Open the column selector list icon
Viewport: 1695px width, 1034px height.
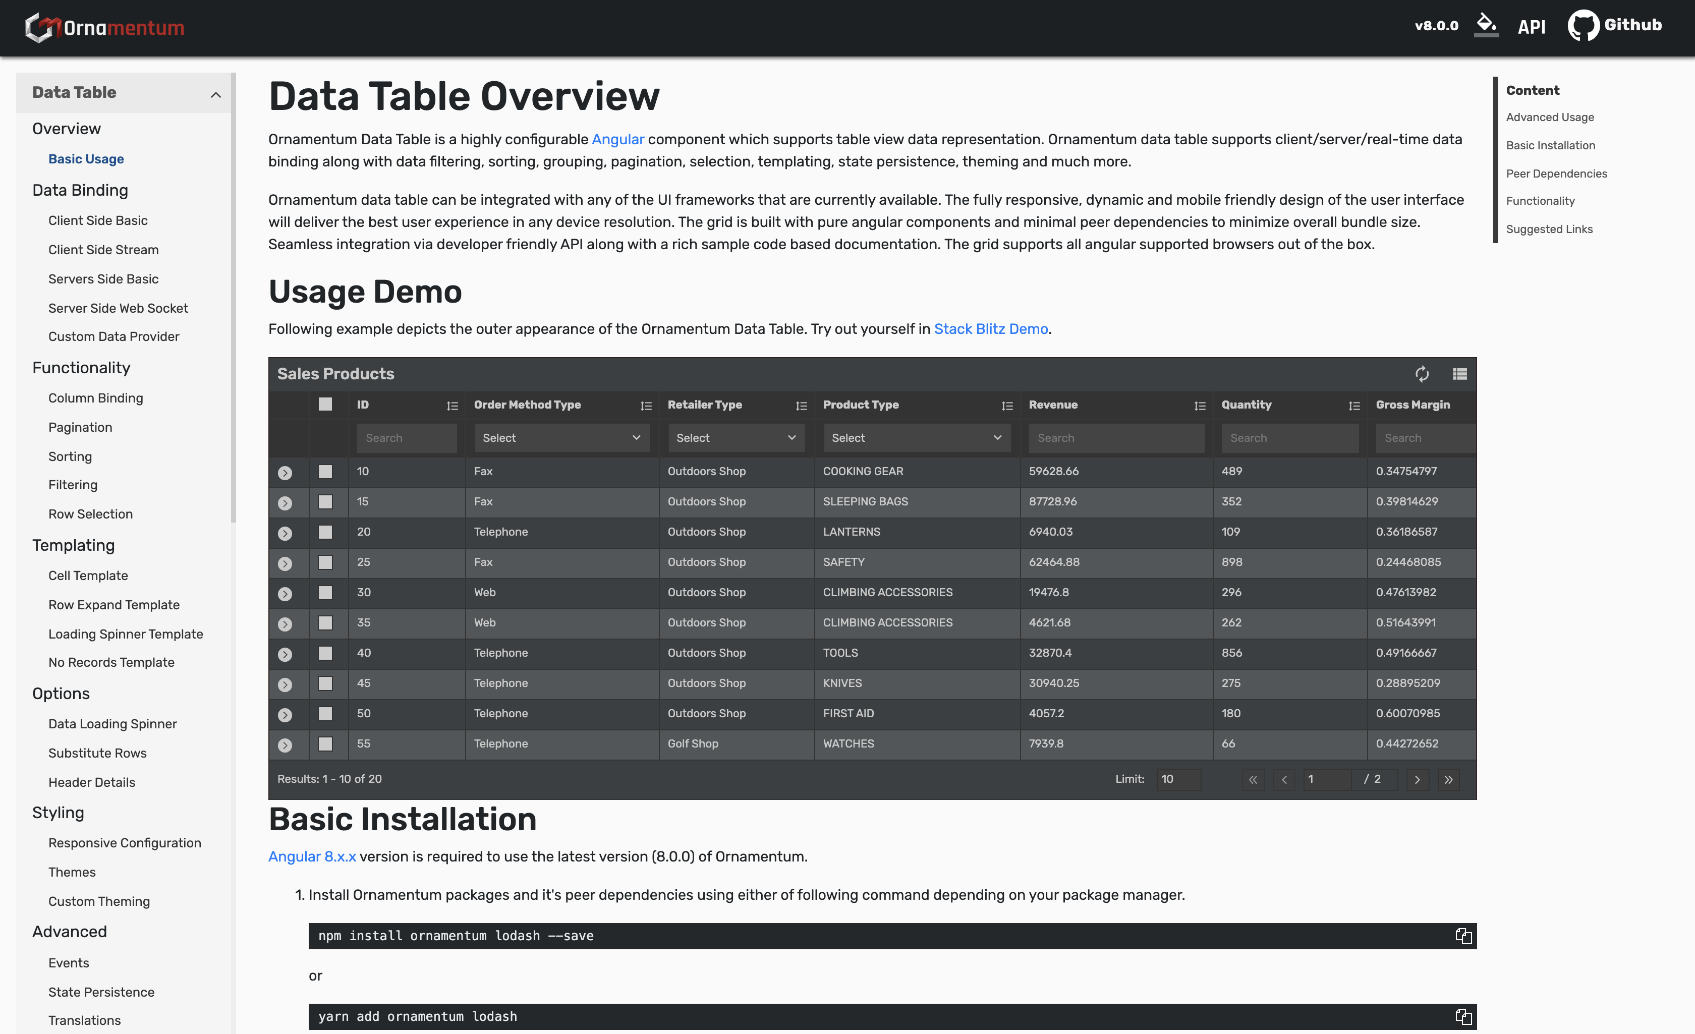[1459, 374]
